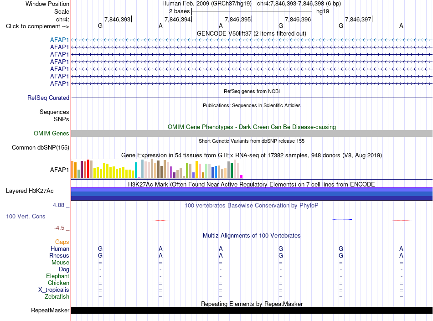The image size is (433, 321).
Task: Click the header text 'Human Feb. 2009 (GRCh37/hg19)'
Action: (x=207, y=4)
